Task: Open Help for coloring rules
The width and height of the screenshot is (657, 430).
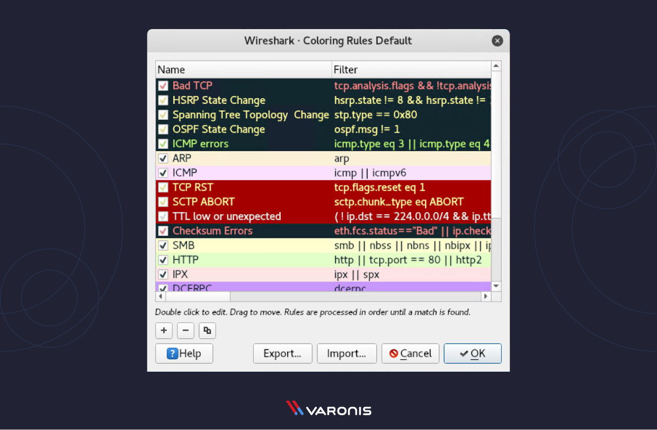Action: [184, 353]
